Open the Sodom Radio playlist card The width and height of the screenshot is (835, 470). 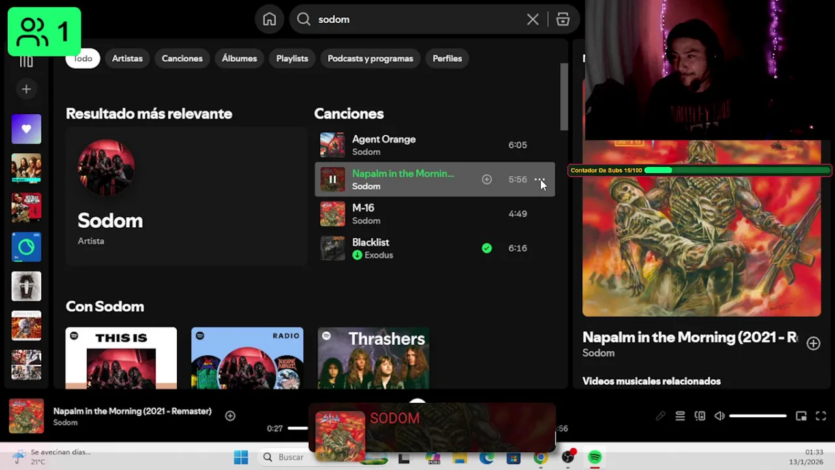point(247,358)
